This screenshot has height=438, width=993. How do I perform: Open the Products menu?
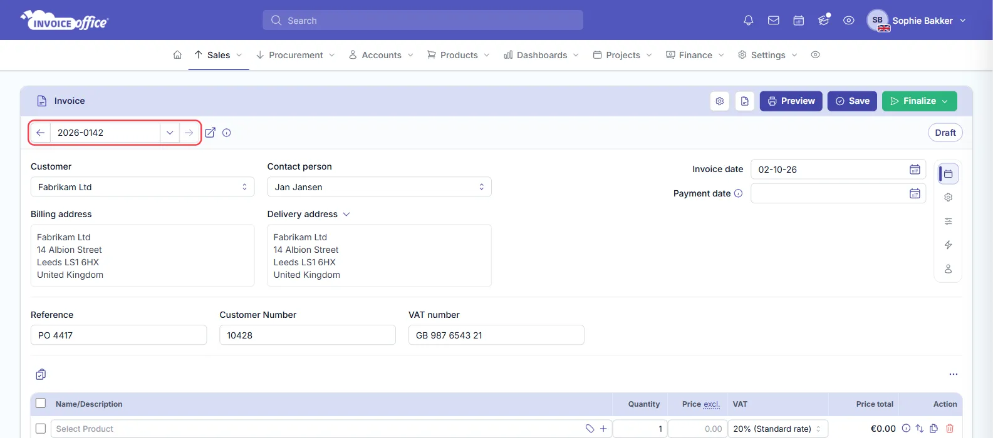(459, 55)
